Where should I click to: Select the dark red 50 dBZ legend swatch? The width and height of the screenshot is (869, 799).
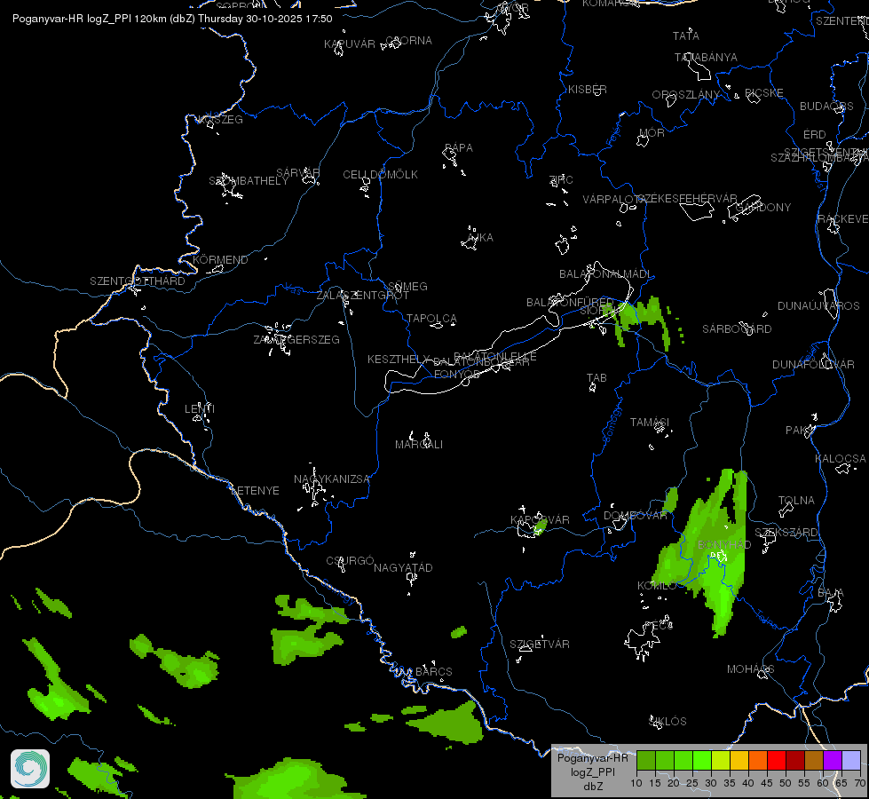pos(795,760)
